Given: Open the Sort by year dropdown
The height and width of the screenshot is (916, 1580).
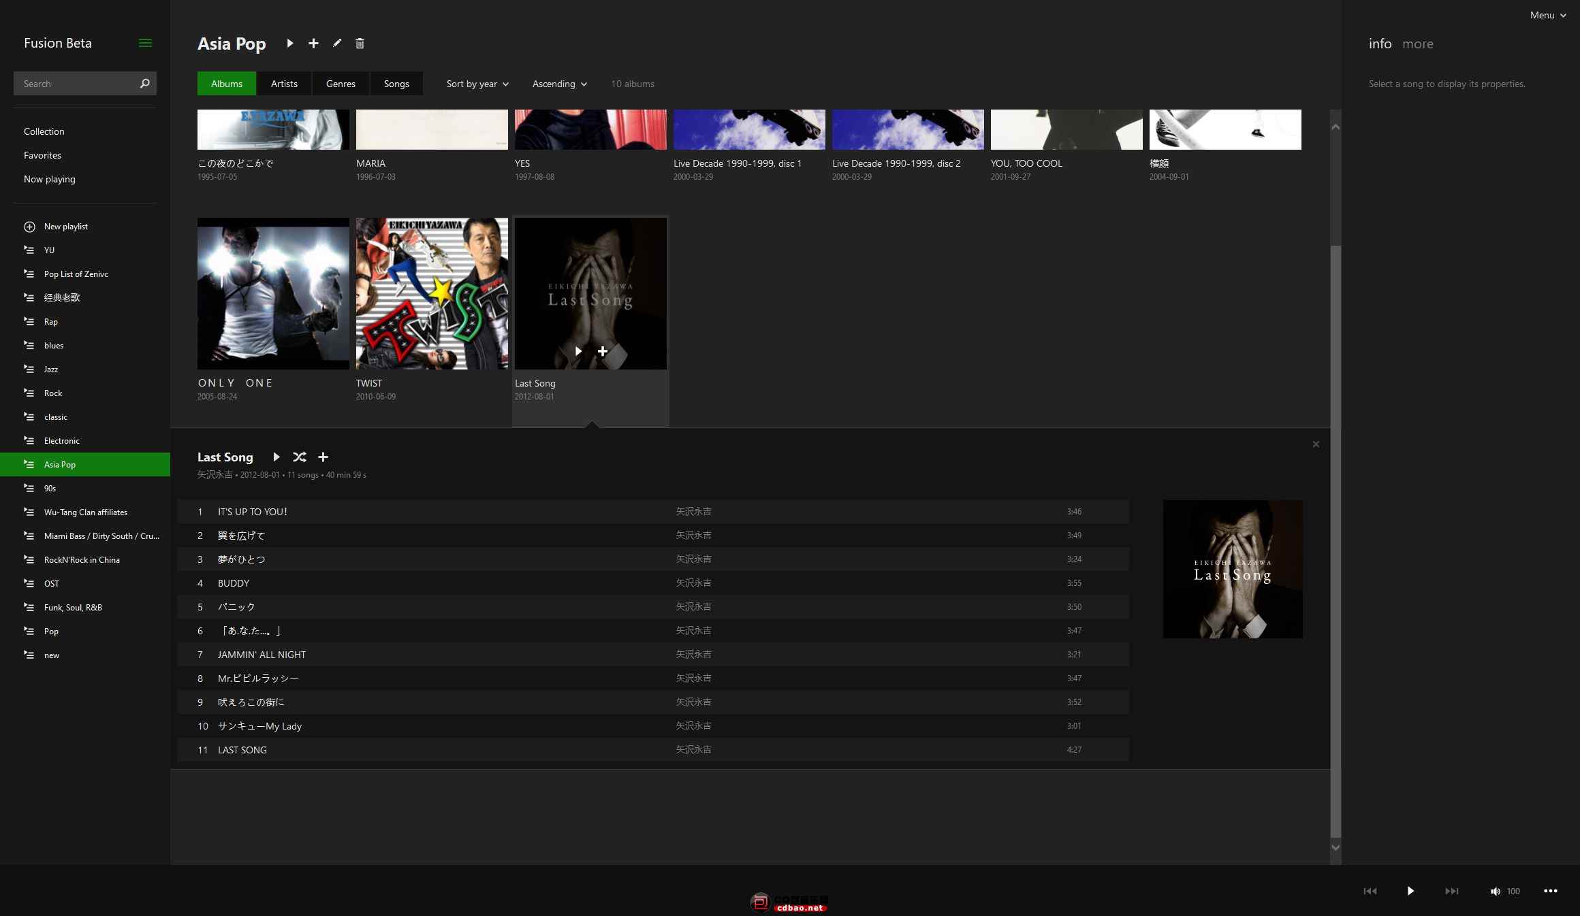Looking at the screenshot, I should (477, 84).
